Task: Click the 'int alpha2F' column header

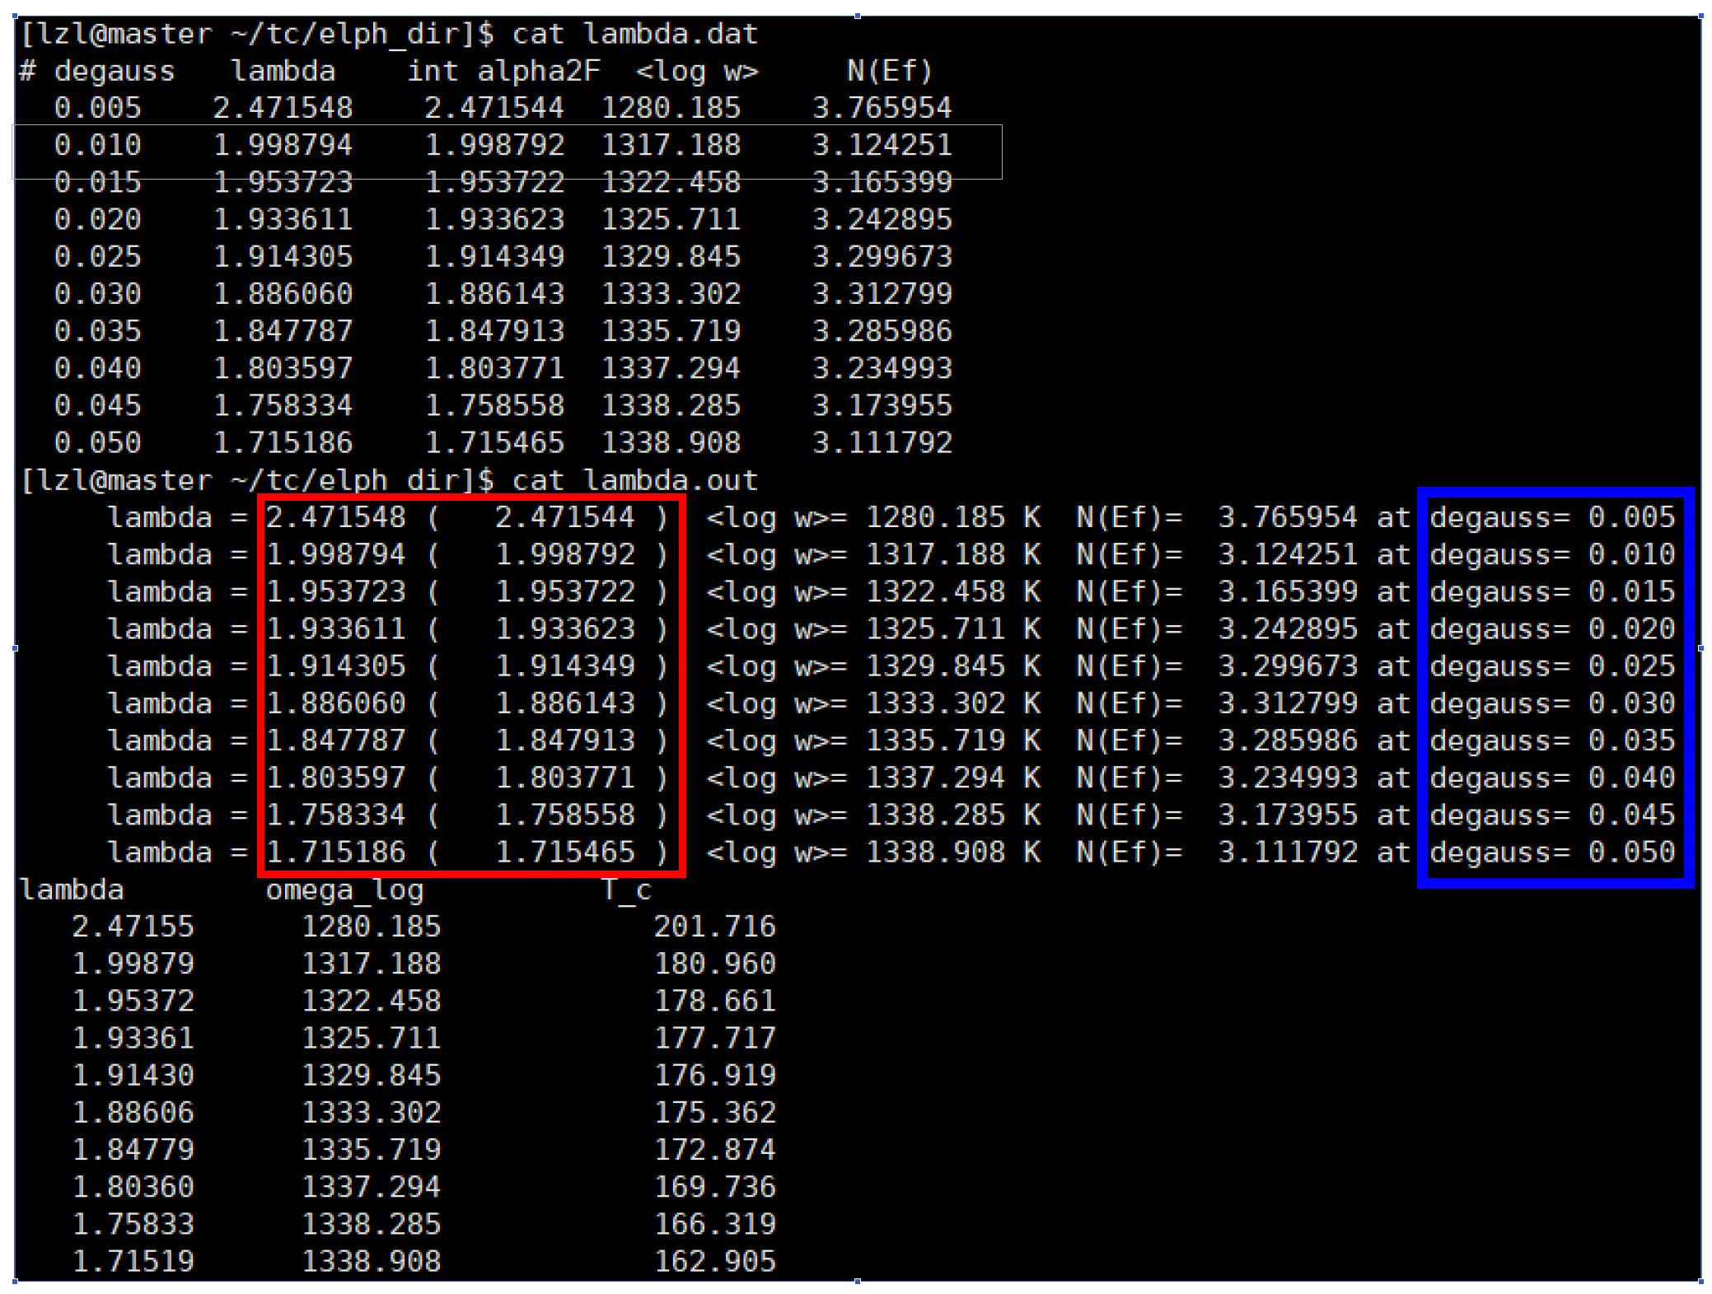Action: coord(503,71)
